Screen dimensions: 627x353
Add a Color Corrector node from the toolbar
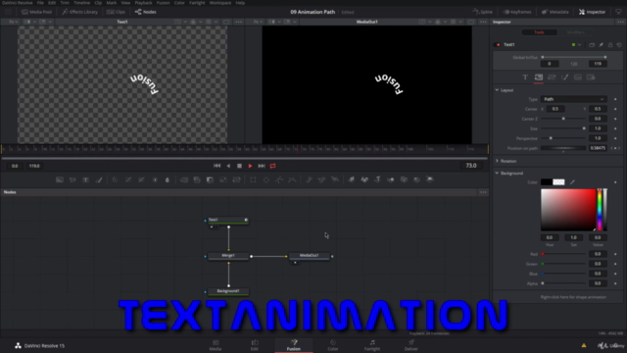tap(116, 179)
